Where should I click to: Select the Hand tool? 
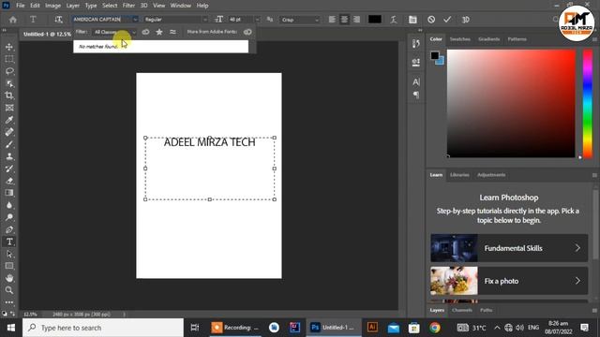point(9,278)
